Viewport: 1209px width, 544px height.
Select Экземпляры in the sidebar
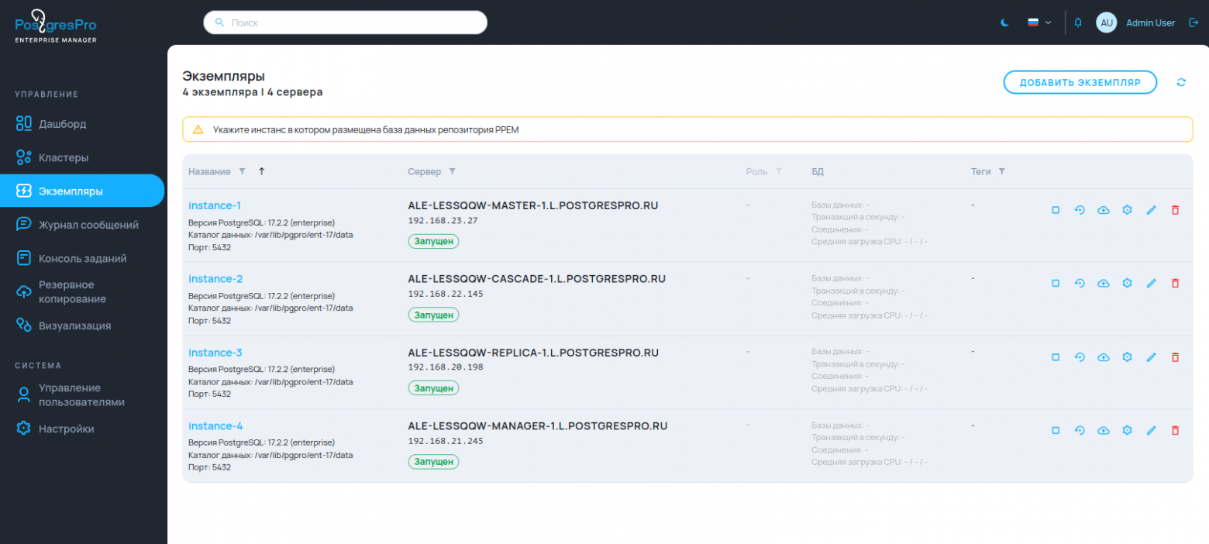(x=82, y=191)
